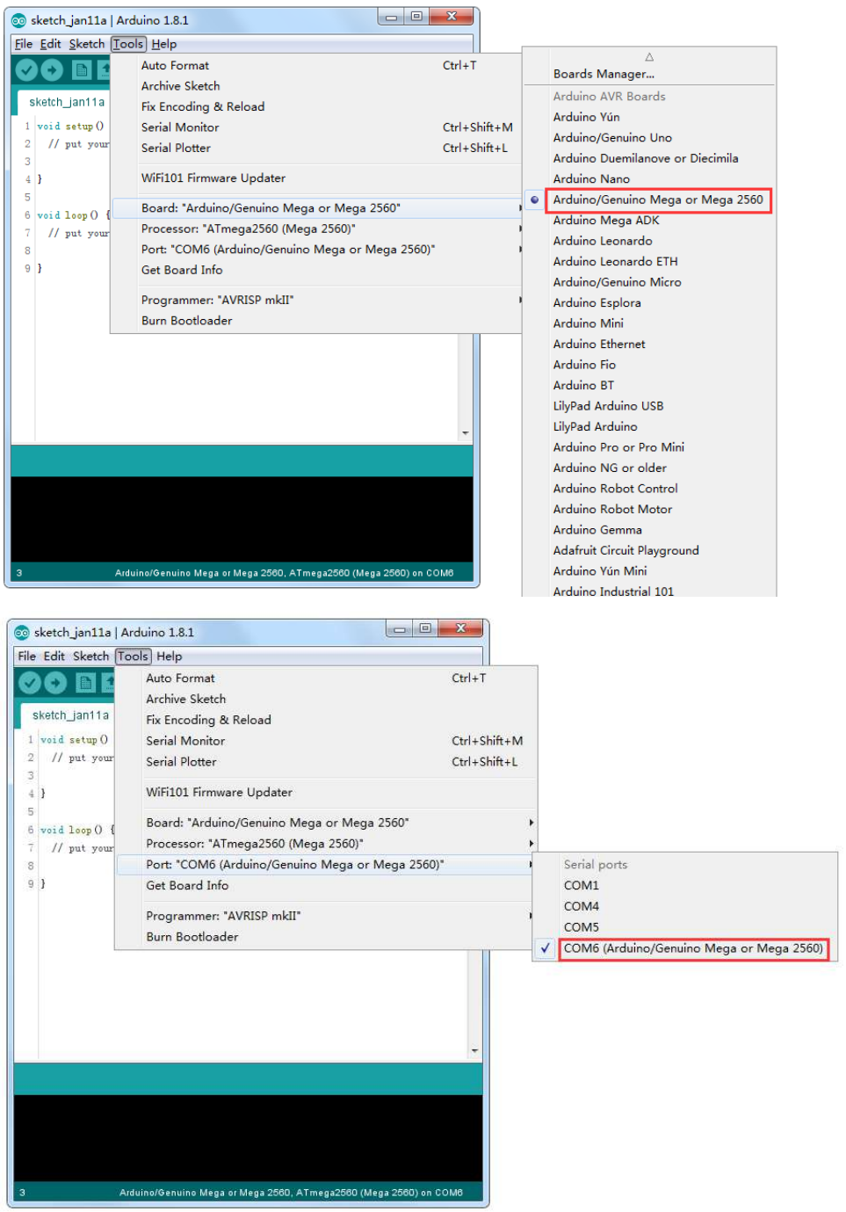The width and height of the screenshot is (846, 1212).
Task: Select COM6 (Arduino/Genuino Mega) serial port
Action: click(693, 949)
